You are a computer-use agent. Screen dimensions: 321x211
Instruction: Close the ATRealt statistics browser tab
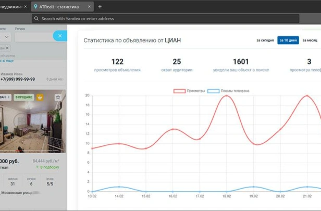[90, 7]
